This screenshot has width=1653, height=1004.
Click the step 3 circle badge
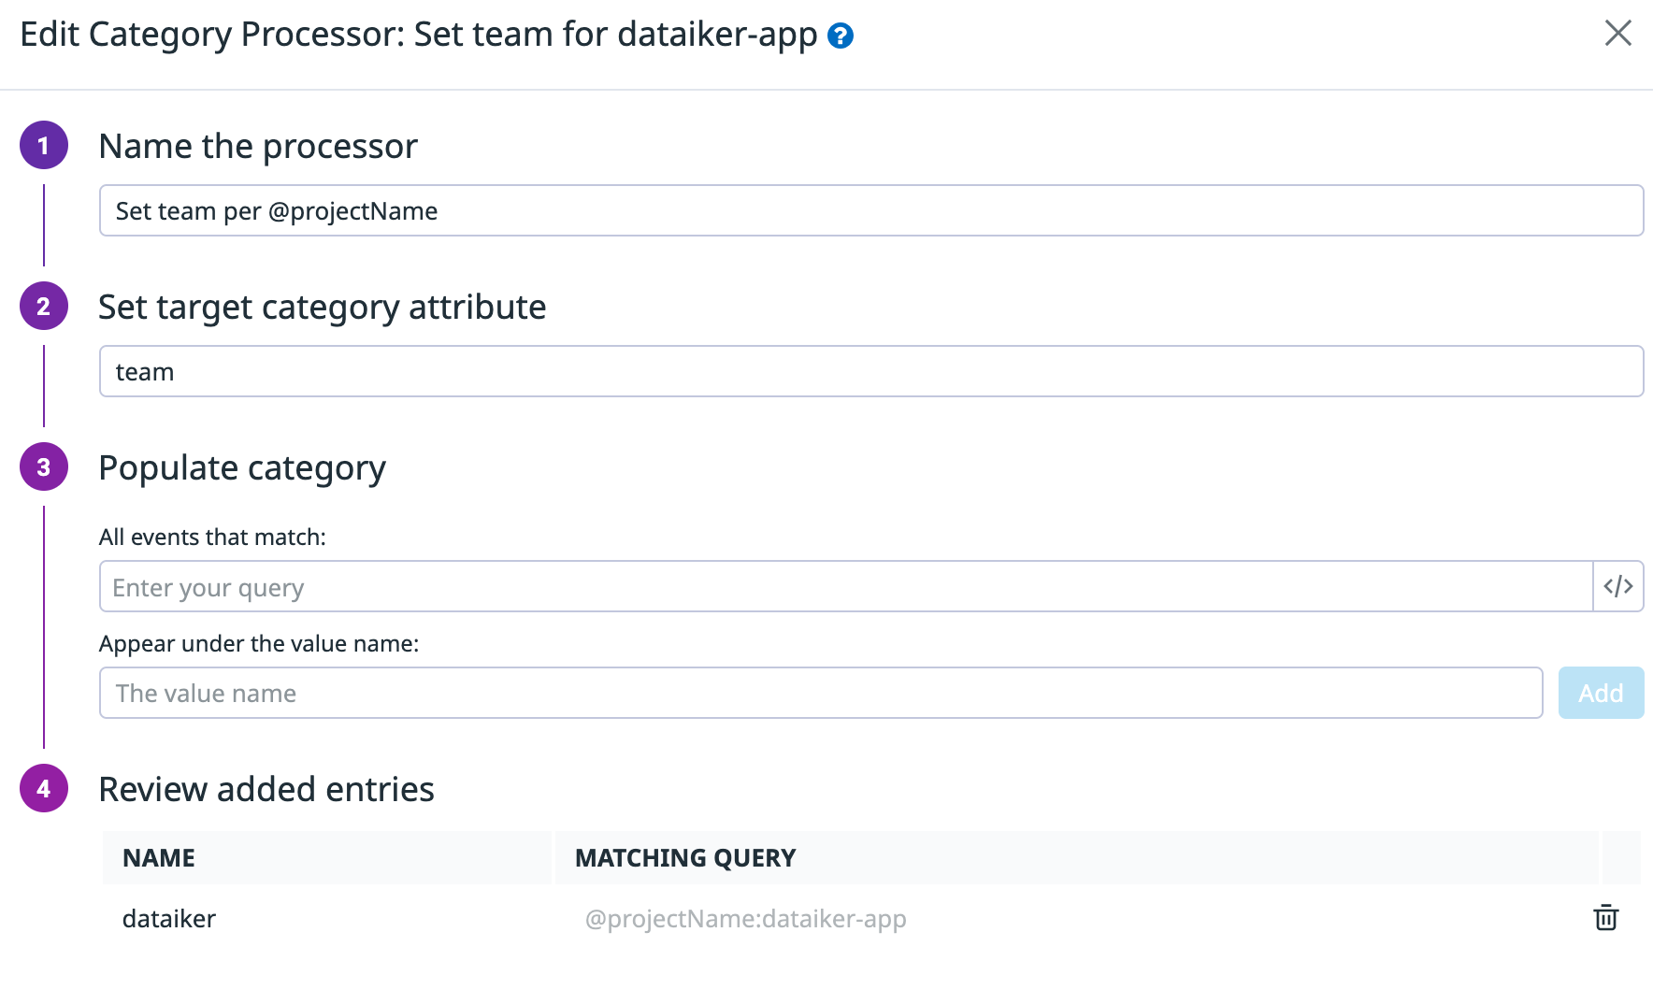pyautogui.click(x=44, y=467)
